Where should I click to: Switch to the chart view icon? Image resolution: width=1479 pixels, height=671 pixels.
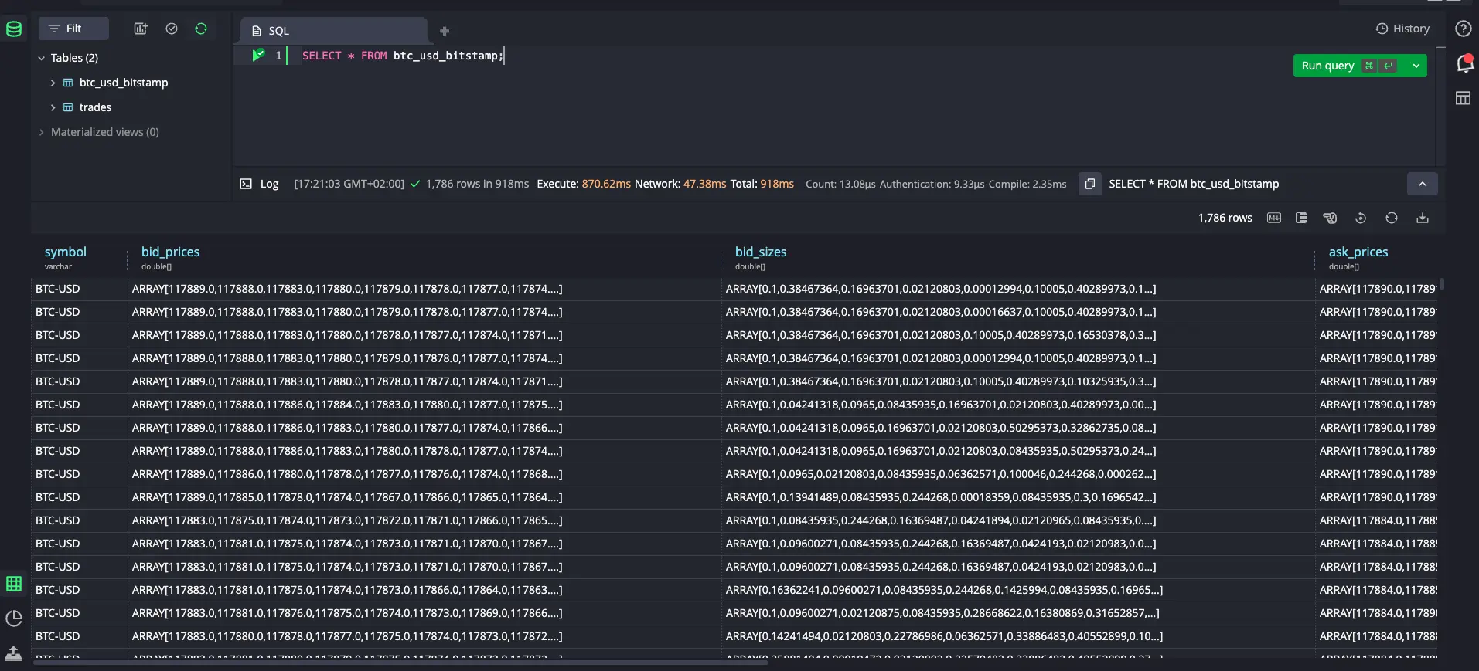point(14,618)
